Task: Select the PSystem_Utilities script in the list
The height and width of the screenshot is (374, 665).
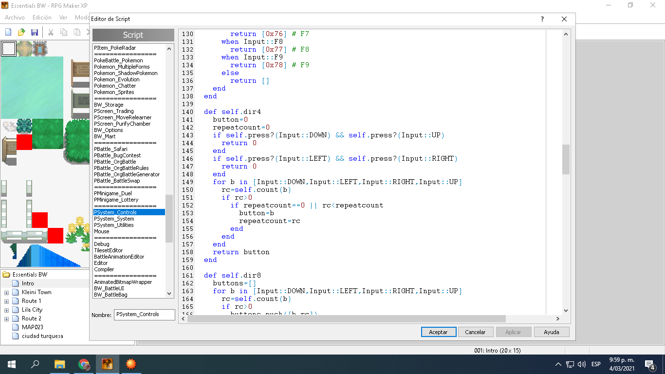Action: 113,225
